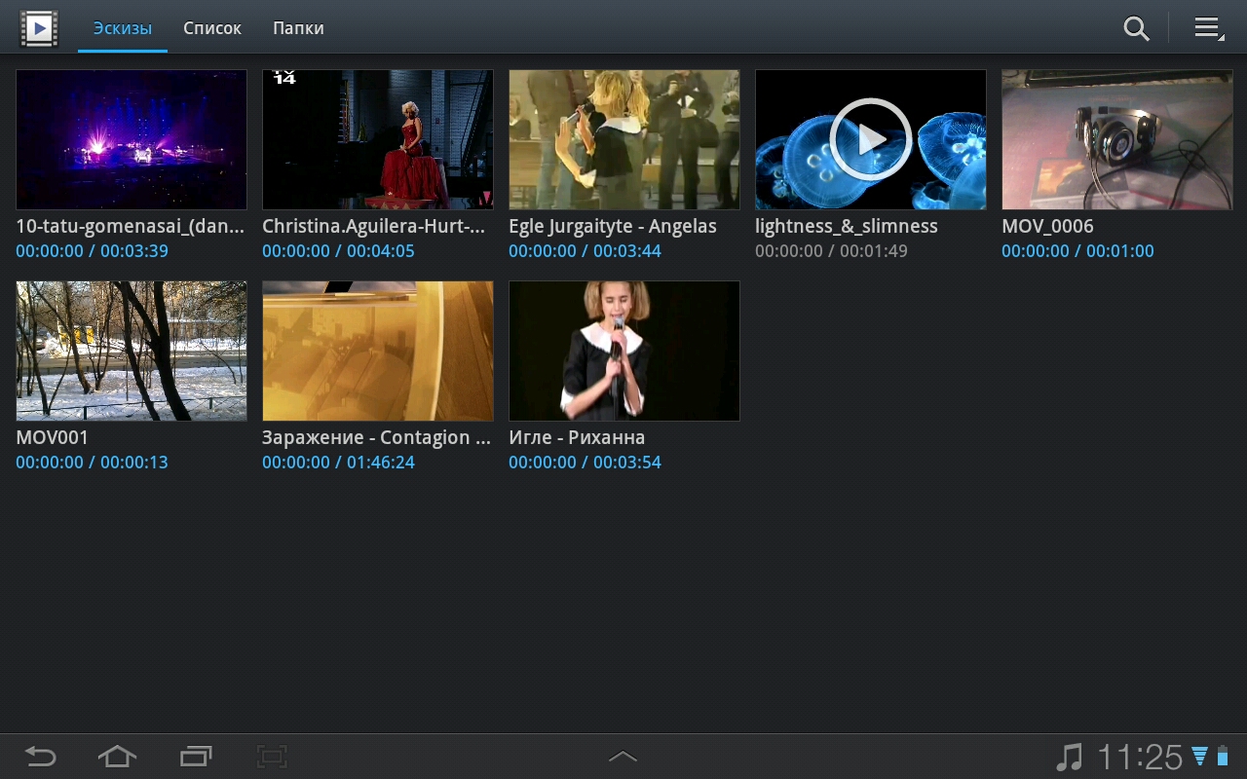This screenshot has height=779, width=1247.
Task: Open the MOV_0006 headphones video
Action: coord(1116,139)
